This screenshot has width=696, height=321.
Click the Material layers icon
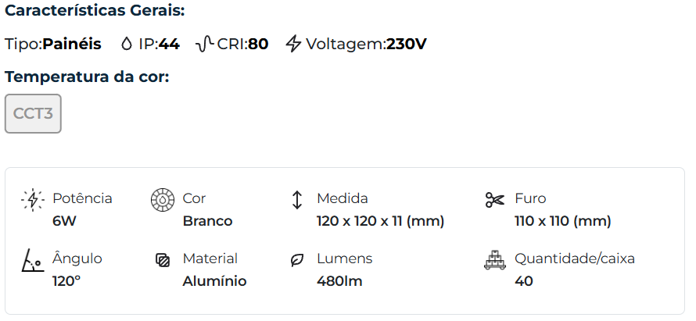point(162,260)
